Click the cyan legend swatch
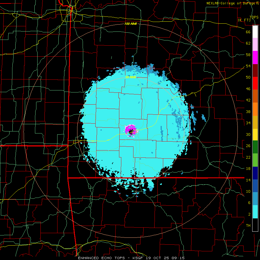Screen dimensions: 260x260 255,212
